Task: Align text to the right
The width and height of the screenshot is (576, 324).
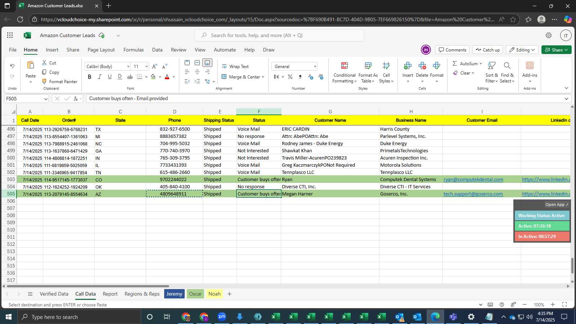Action: [x=207, y=72]
